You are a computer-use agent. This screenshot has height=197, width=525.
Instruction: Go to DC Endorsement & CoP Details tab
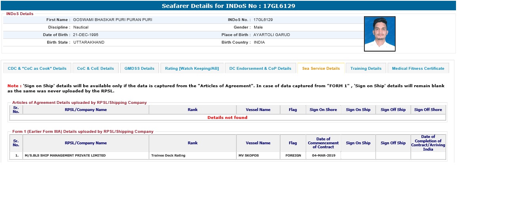(261, 69)
